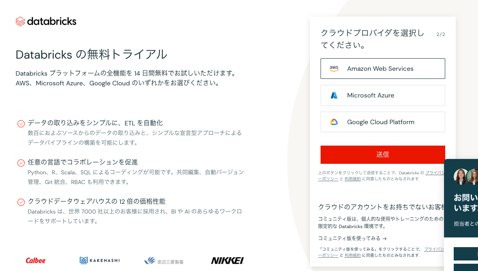Click the Databricks の無料トライアル heading
Screen dimensions: 478x271
click(91, 54)
